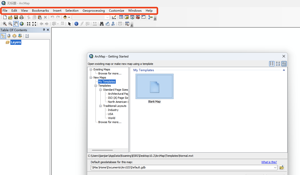Screen dimensions: 300x175
Task: Select the Zoom In tool
Action: [5, 24]
